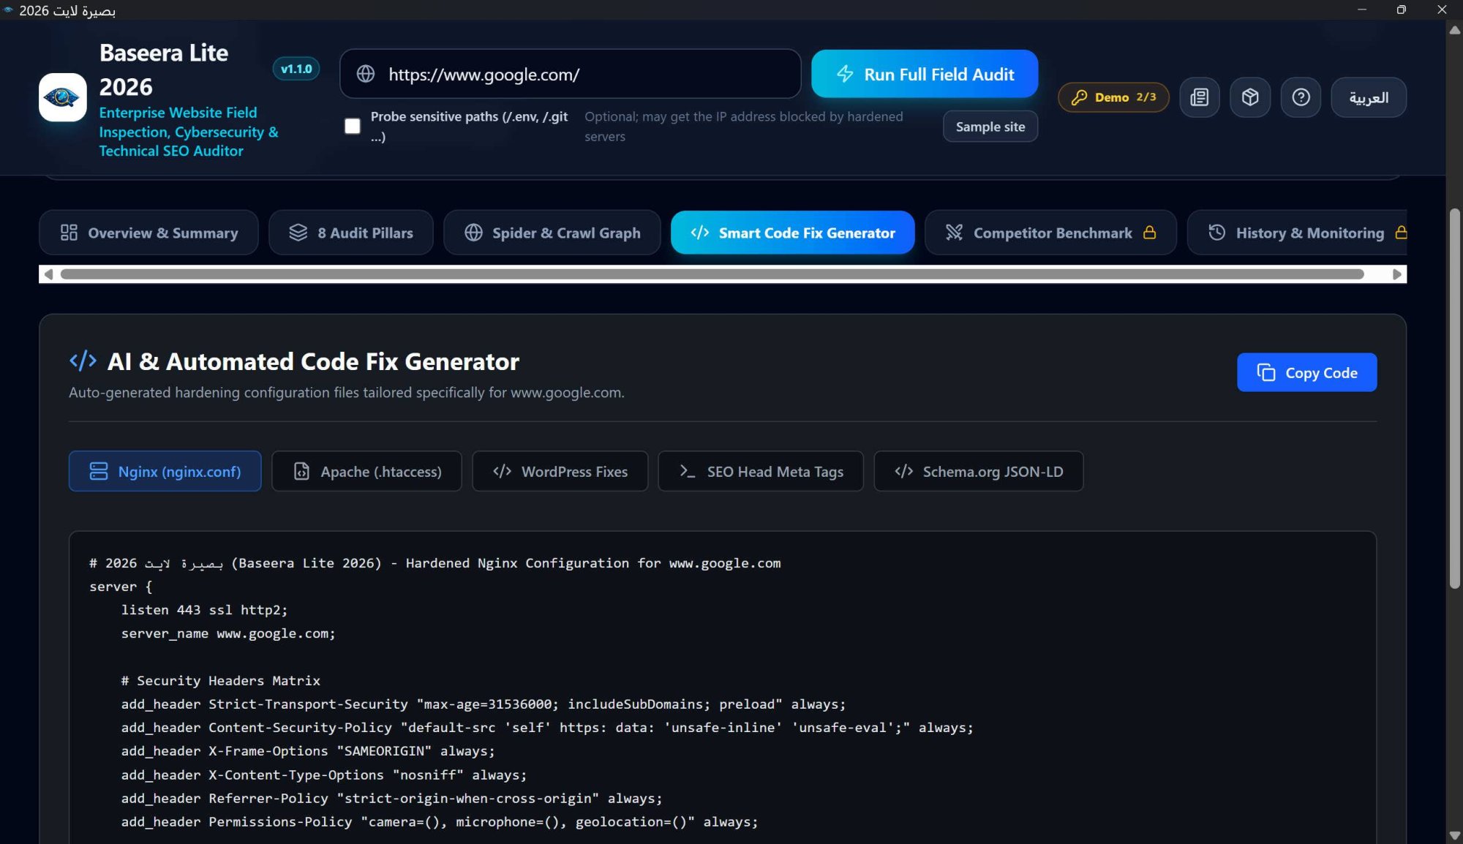Viewport: 1463px width, 844px height.
Task: Click the page scrollbar down arrow
Action: pyautogui.click(x=1454, y=835)
